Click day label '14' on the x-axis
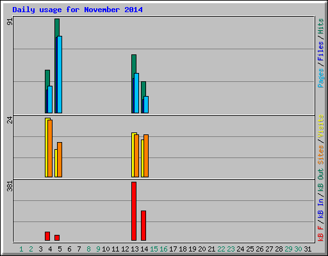The width and height of the screenshot is (328, 256). point(144,249)
